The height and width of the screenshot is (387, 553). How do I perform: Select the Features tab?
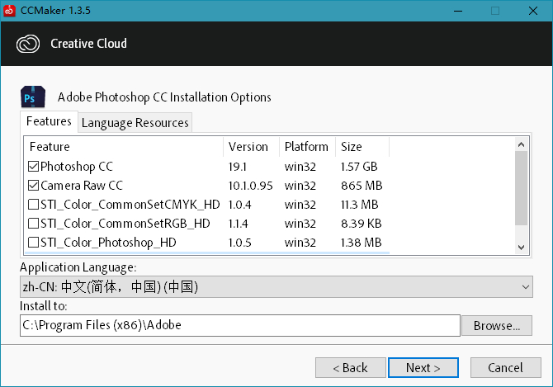pos(49,121)
